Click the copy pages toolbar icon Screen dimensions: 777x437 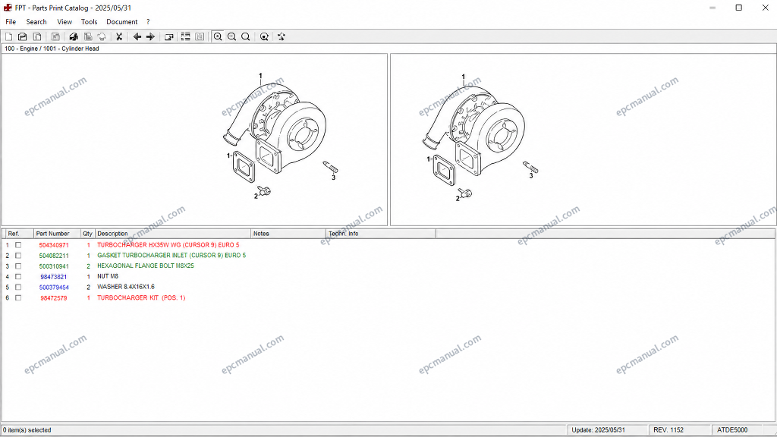[x=37, y=36]
